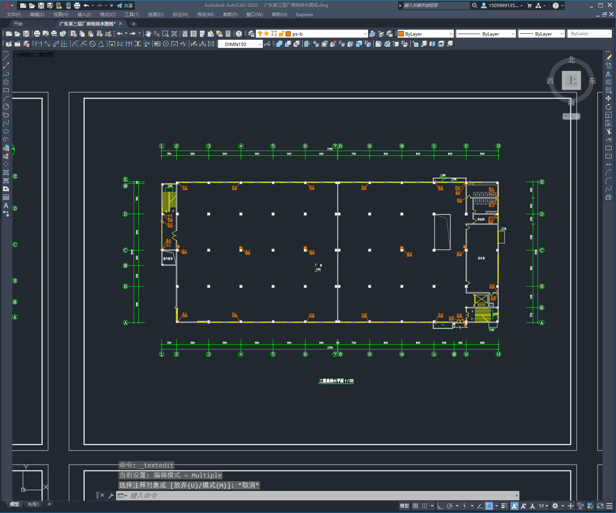Open the 标注(N) menu
The width and height of the screenshot is (616, 513).
tap(180, 14)
